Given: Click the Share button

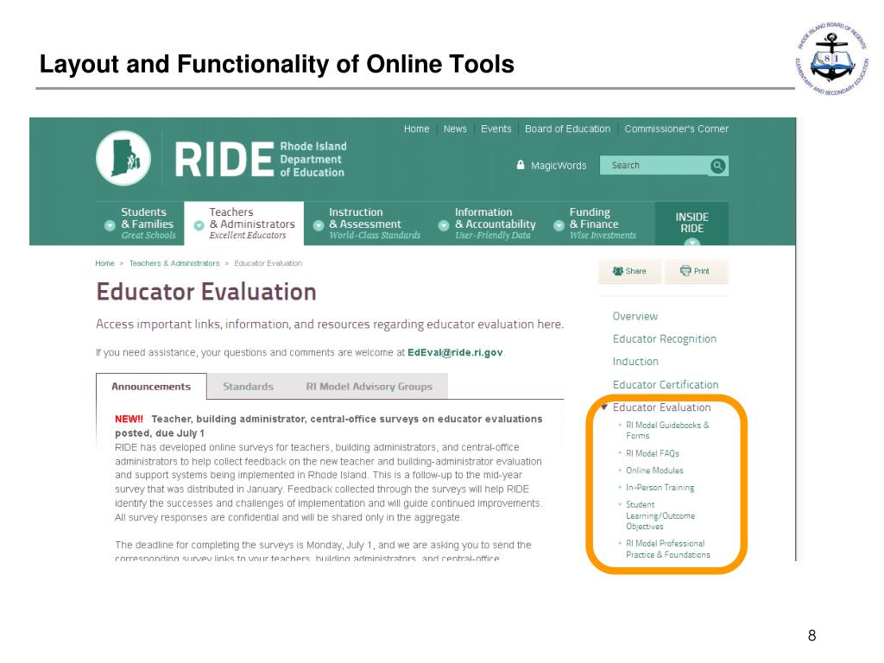Looking at the screenshot, I should pos(629,271).
